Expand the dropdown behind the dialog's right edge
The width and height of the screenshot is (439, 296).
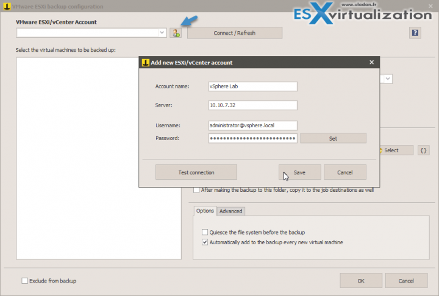[388, 79]
